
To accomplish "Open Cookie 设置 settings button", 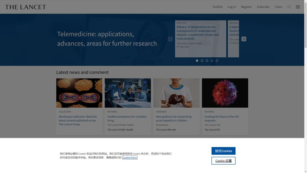I will pyautogui.click(x=224, y=161).
